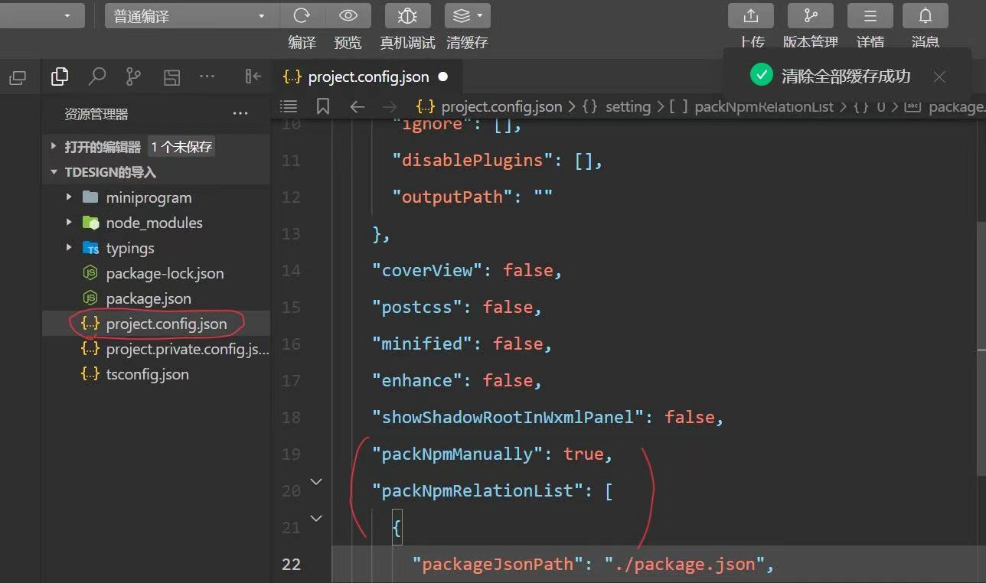Open the dropdown arrow next to 清缓存

point(478,15)
